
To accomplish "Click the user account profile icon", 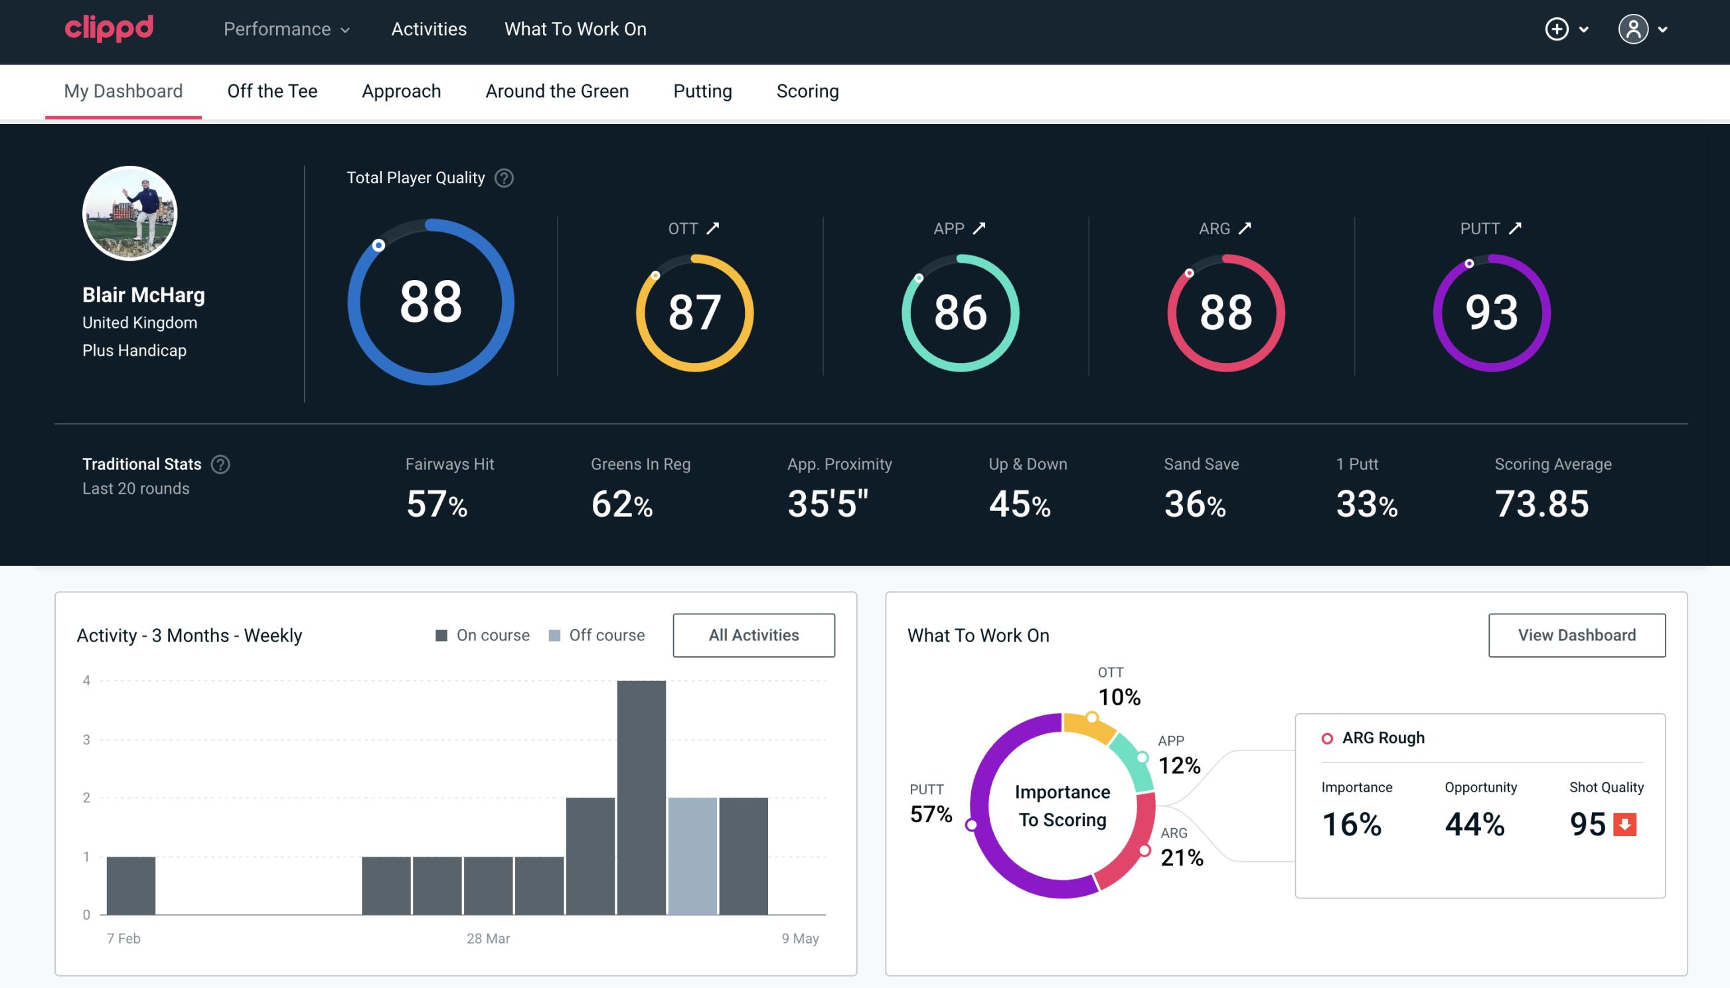I will (1634, 30).
